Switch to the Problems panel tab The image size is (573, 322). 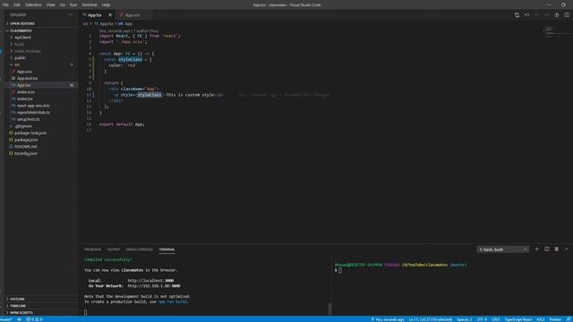coord(92,250)
